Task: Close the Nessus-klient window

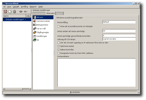Action: point(138,4)
